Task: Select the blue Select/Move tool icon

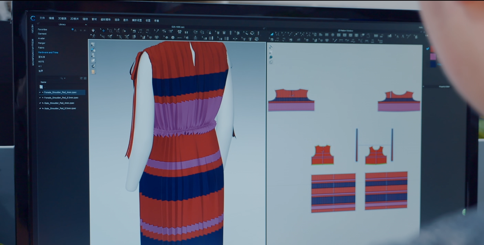Action: point(103,31)
